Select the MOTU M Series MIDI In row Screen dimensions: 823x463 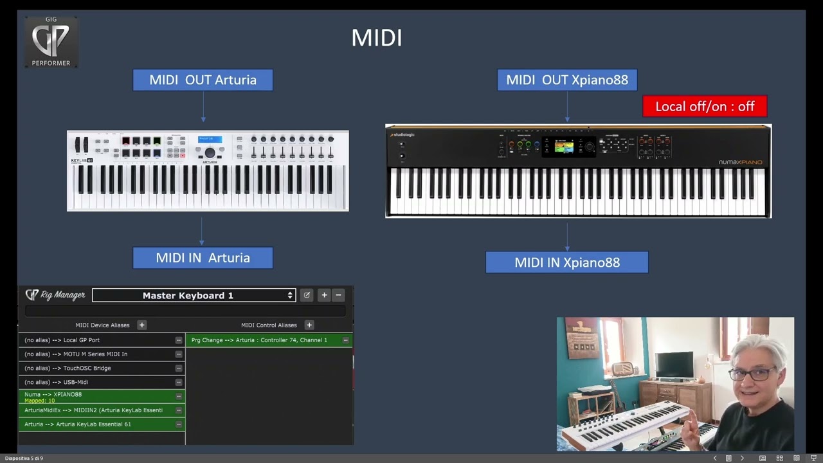(102, 354)
